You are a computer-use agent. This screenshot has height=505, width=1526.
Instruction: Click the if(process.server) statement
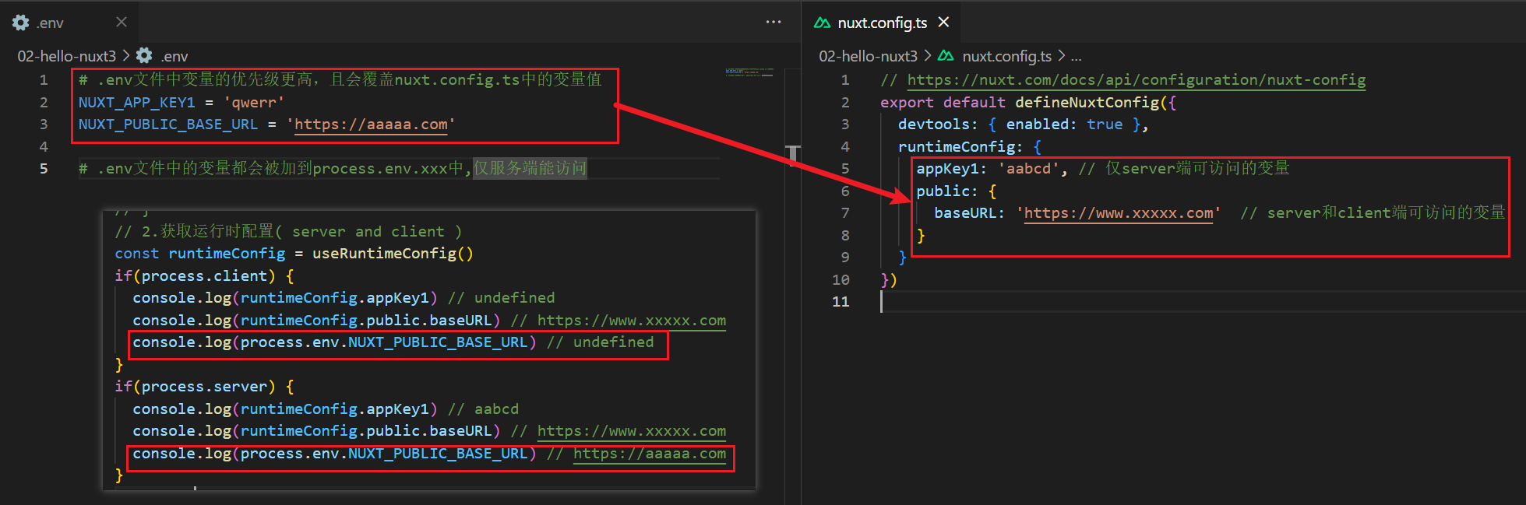tap(204, 387)
